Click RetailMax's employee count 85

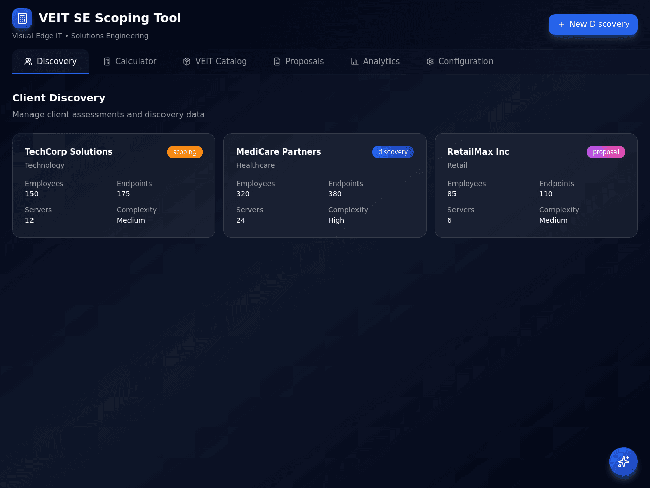[452, 194]
